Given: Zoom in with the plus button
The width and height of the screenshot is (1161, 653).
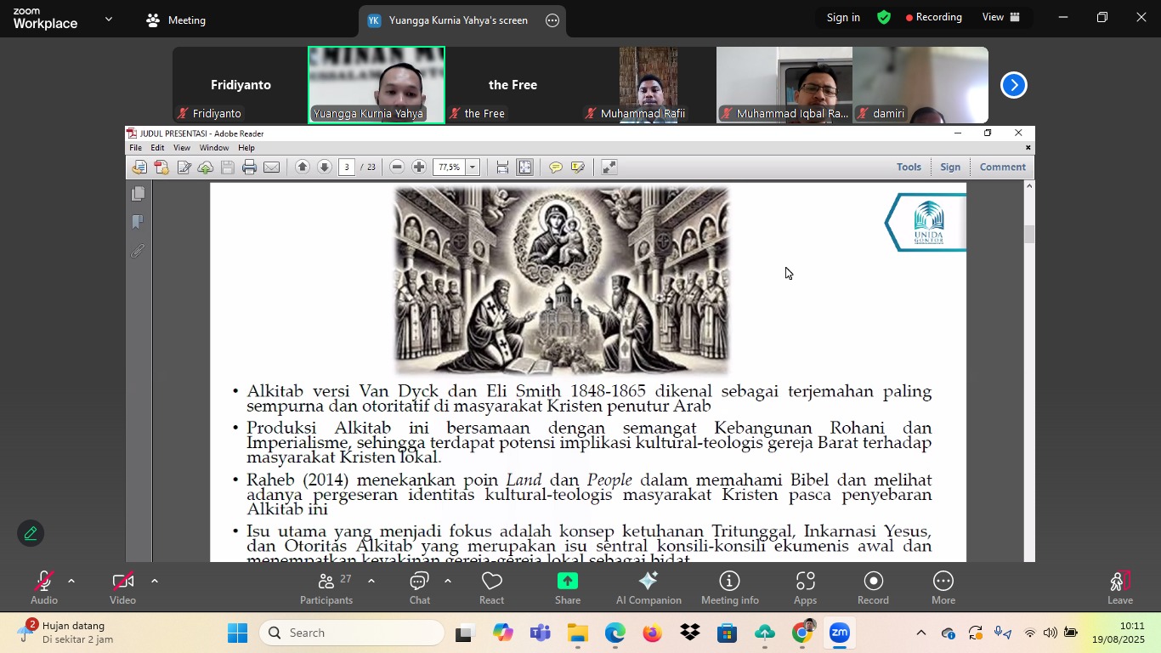Looking at the screenshot, I should tap(419, 168).
